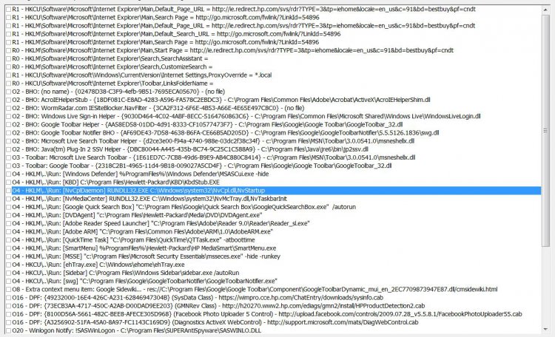Check the Facebook Photo Uploader 5 Control box
Screen dimensions: 555x337
point(8,314)
